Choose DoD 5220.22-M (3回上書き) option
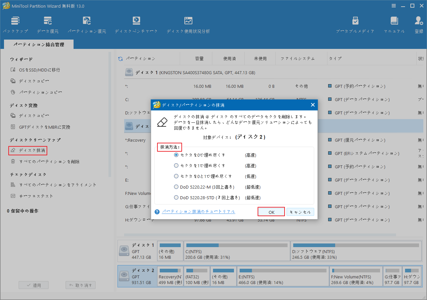 [x=176, y=187]
